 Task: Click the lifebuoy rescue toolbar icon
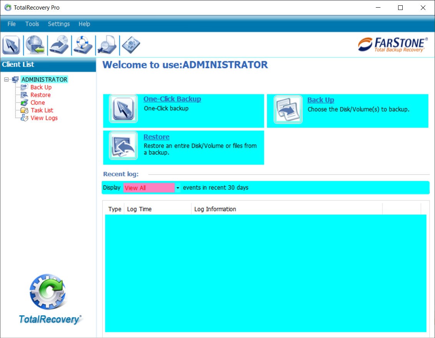(x=83, y=45)
